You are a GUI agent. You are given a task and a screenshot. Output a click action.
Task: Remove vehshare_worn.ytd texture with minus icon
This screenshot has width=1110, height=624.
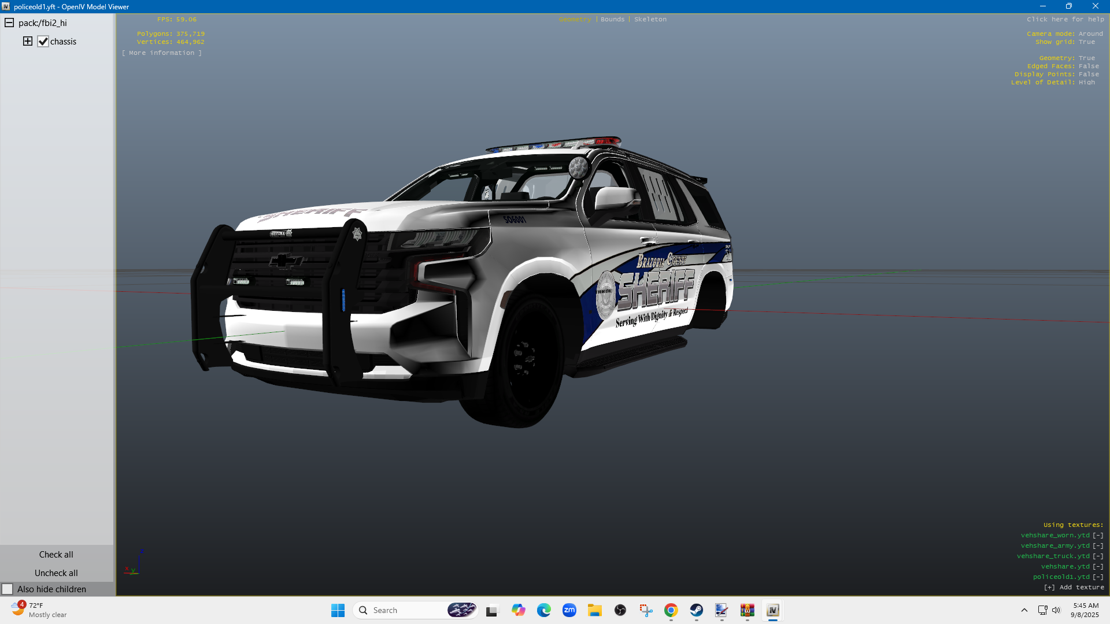pos(1098,535)
